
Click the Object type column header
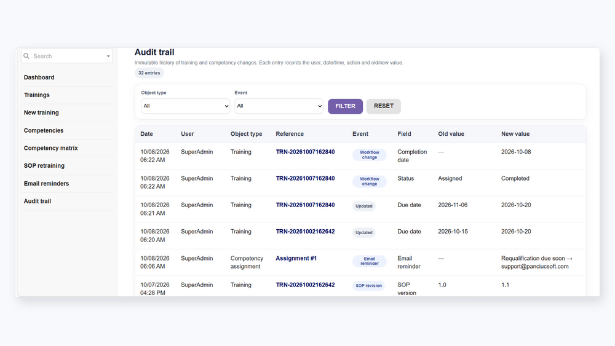click(247, 134)
